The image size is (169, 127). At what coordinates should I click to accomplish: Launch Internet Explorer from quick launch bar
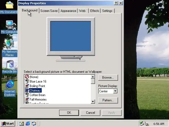(28, 124)
